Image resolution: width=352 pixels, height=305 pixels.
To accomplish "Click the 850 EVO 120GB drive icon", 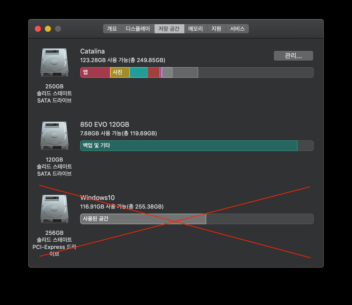I will pyautogui.click(x=54, y=136).
